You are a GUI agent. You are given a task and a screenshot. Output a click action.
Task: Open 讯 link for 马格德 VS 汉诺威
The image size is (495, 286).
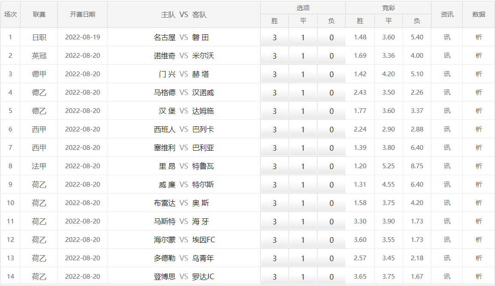click(x=447, y=92)
